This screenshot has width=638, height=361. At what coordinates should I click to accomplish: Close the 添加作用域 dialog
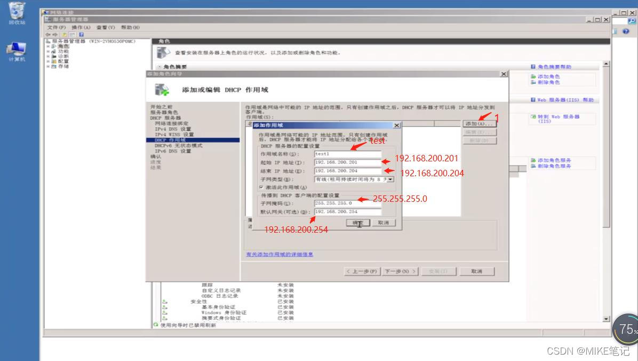click(x=397, y=125)
